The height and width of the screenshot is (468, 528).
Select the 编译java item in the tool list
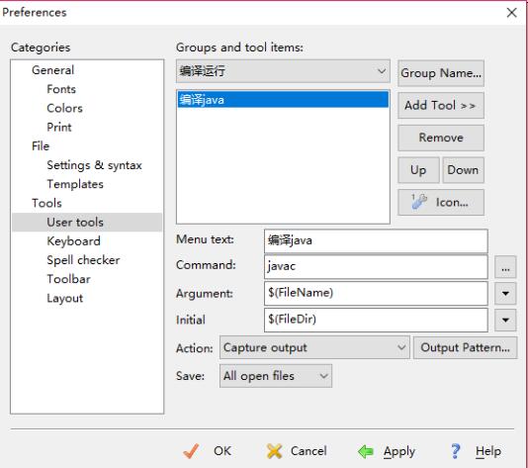coord(283,100)
